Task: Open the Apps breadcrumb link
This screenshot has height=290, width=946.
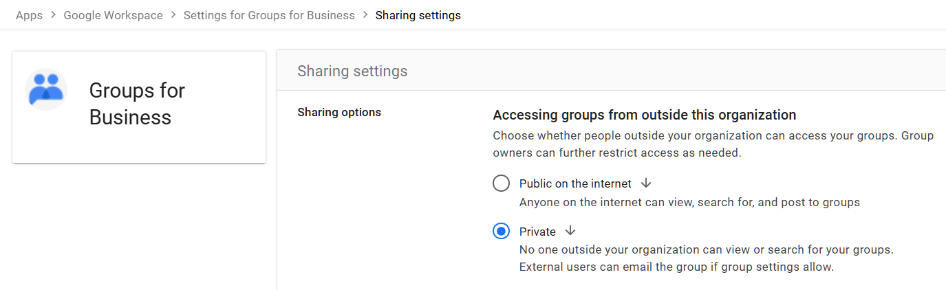Action: 29,15
